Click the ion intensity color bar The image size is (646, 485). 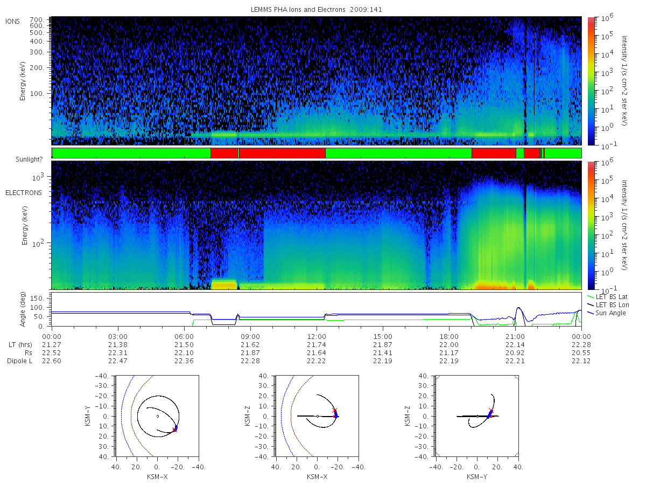pos(591,81)
